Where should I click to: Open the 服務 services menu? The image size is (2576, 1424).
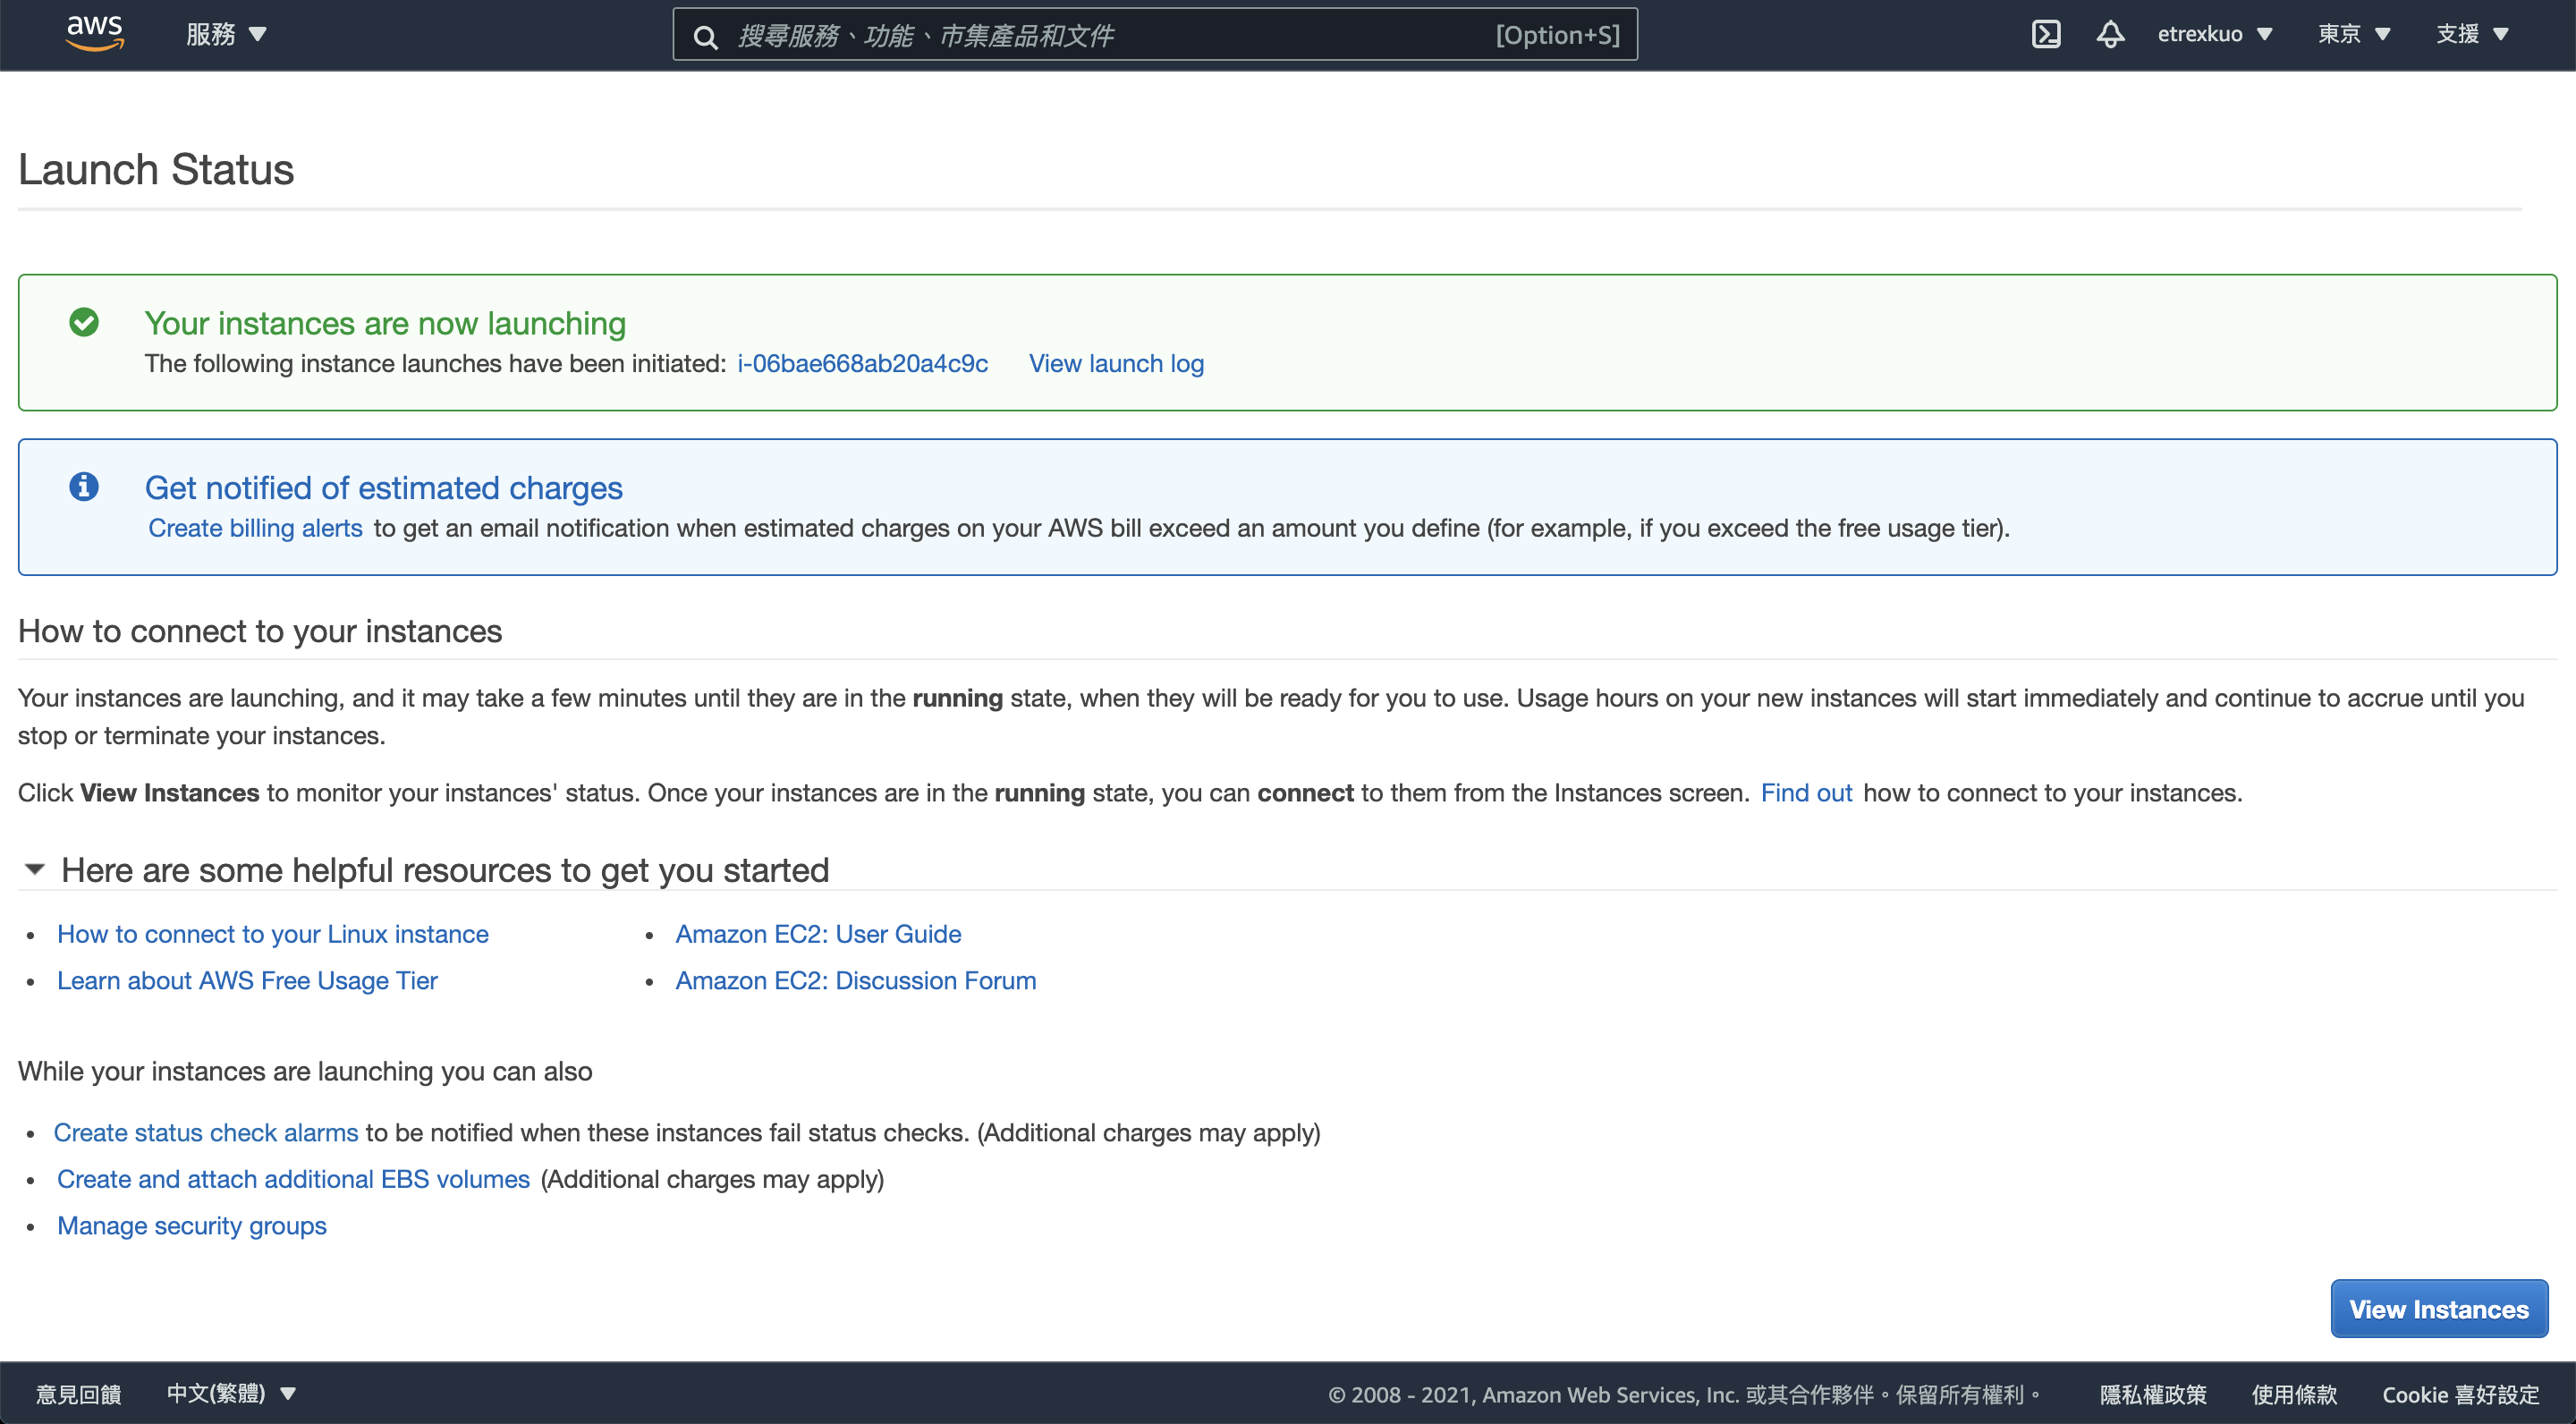click(x=226, y=34)
